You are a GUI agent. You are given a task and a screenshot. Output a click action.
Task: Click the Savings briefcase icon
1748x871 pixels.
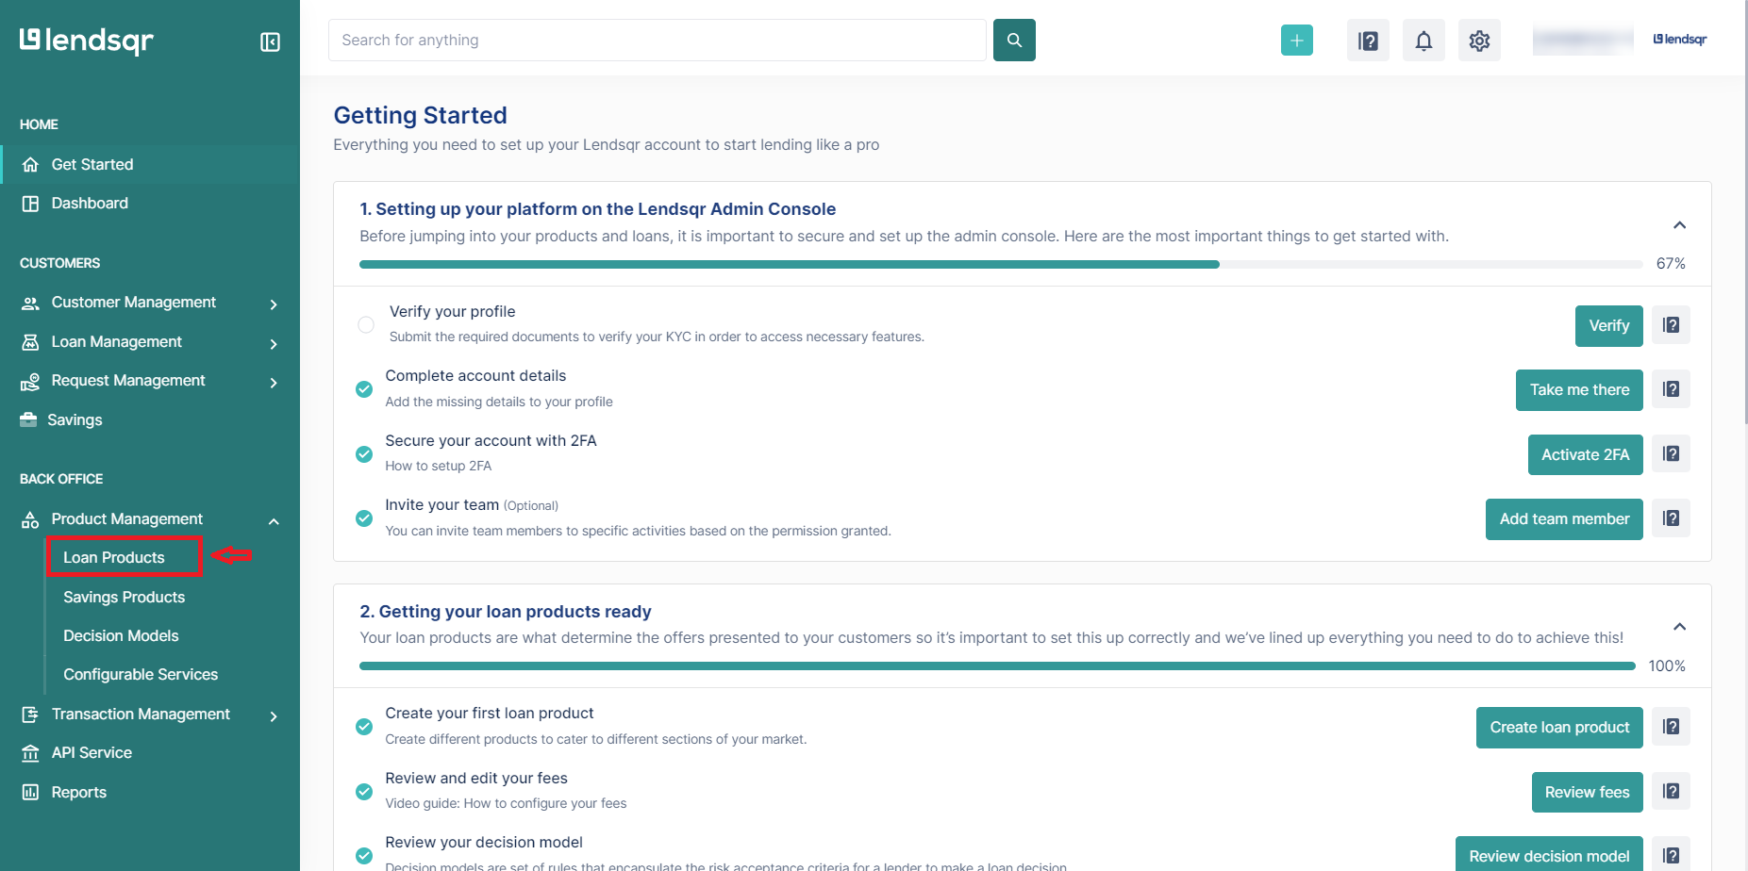[x=28, y=419]
